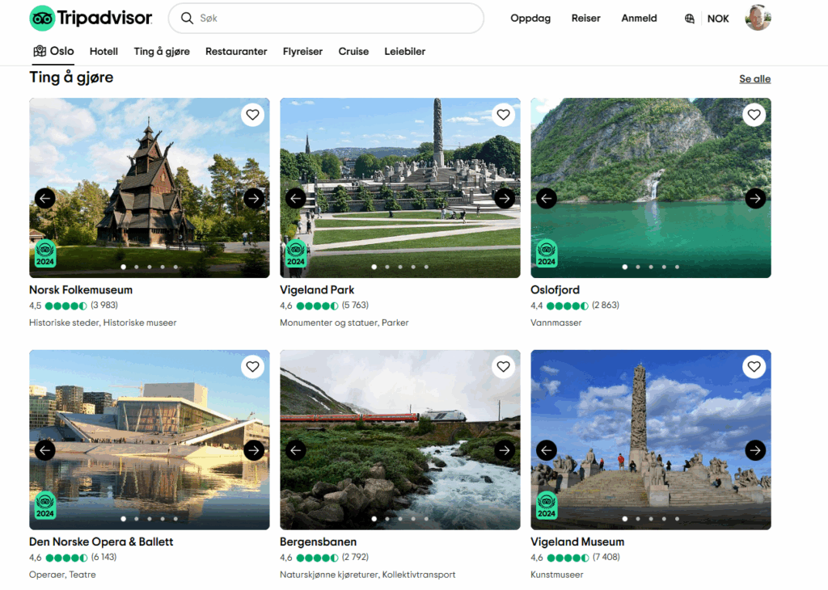This screenshot has height=590, width=828.
Task: Save Den Norske Opera & Ballett using the heart
Action: 252,366
